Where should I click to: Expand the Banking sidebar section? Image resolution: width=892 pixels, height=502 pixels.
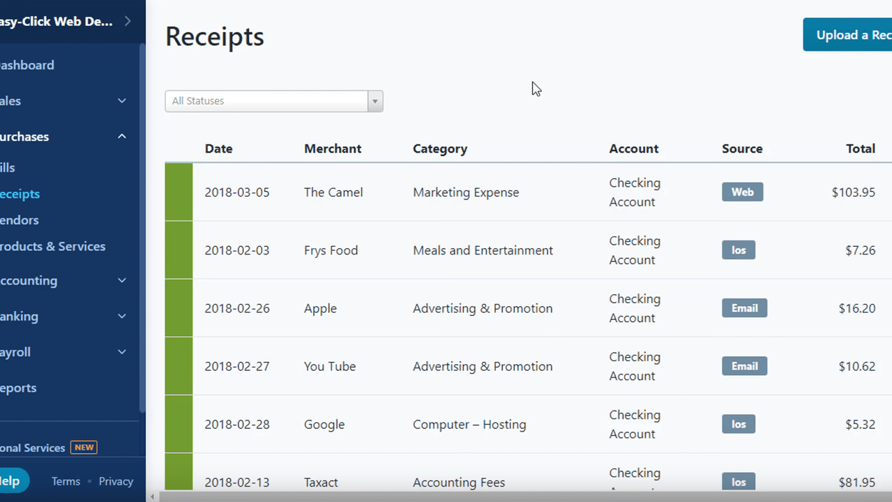(121, 316)
